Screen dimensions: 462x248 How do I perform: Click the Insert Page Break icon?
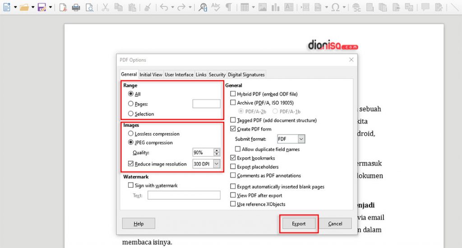pos(305,7)
